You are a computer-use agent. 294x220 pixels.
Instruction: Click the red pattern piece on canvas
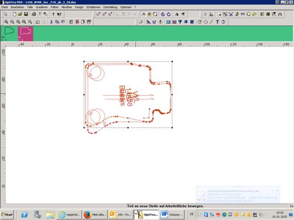[x=128, y=96]
